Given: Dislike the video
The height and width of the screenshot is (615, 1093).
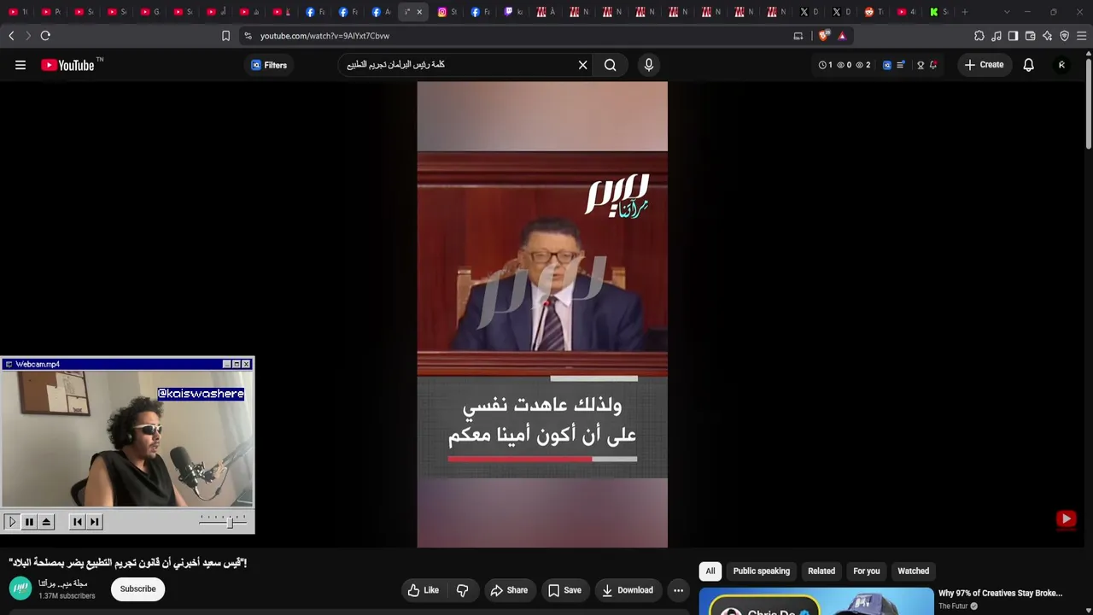Looking at the screenshot, I should pos(463,590).
